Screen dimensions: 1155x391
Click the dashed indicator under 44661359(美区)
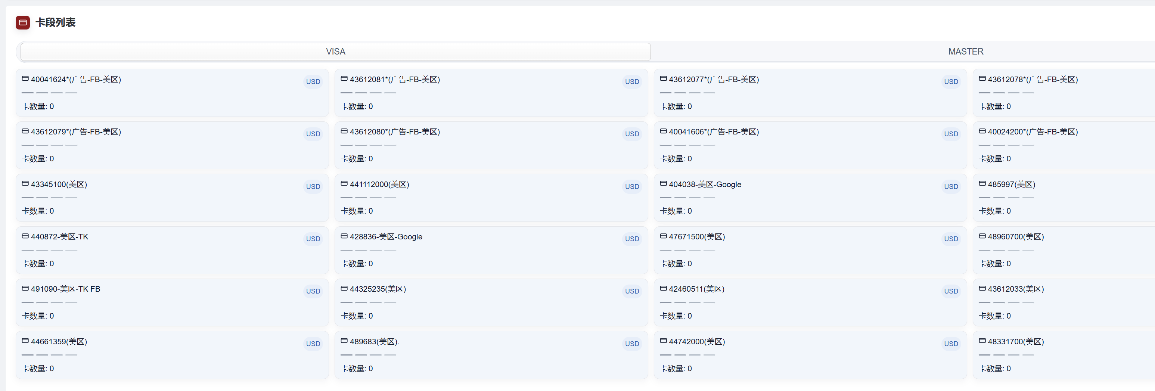tap(49, 355)
